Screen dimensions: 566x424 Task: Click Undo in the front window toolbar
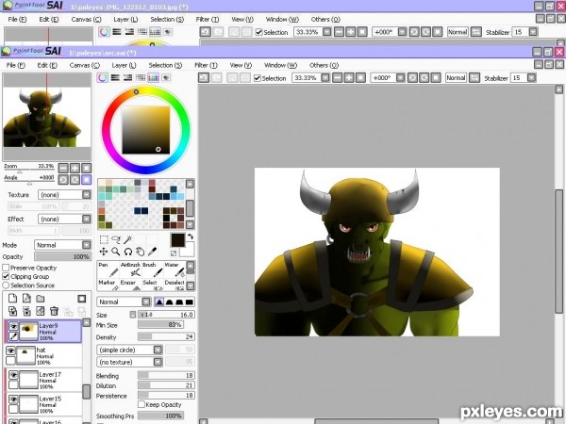pyautogui.click(x=204, y=77)
